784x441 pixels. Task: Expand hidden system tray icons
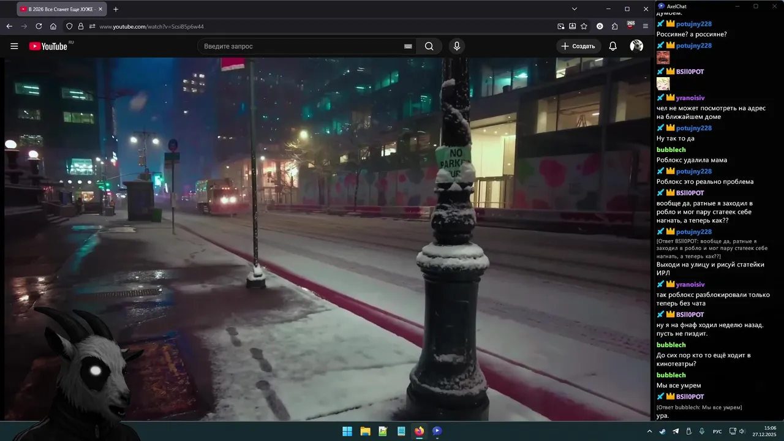tap(649, 431)
